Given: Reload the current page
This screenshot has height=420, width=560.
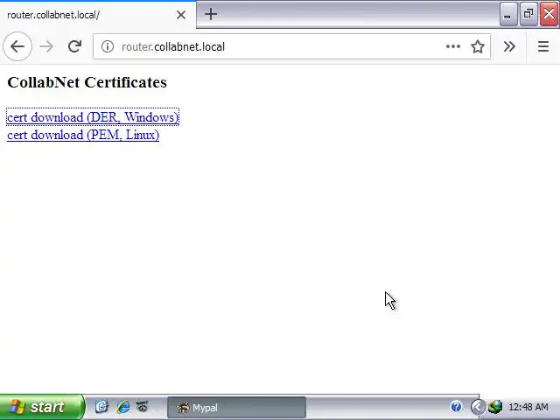Looking at the screenshot, I should point(74,46).
